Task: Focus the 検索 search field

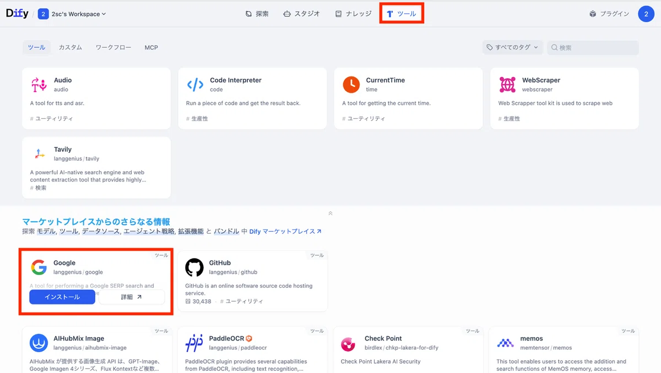Action: point(593,47)
